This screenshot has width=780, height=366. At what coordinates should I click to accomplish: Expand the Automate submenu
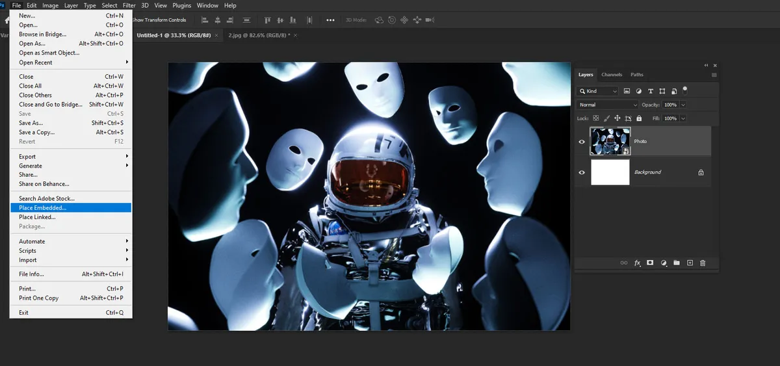click(x=71, y=241)
